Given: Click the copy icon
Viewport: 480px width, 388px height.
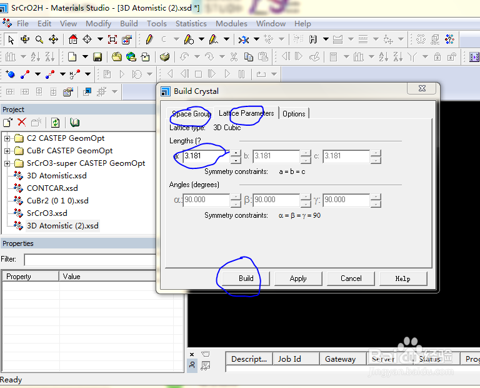Looking at the screenshot, I should 249,57.
